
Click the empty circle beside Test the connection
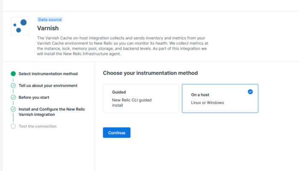pyautogui.click(x=13, y=126)
